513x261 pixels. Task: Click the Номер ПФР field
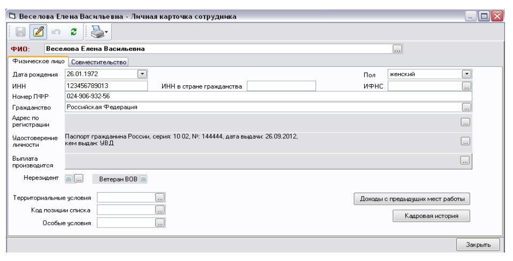pyautogui.click(x=269, y=96)
